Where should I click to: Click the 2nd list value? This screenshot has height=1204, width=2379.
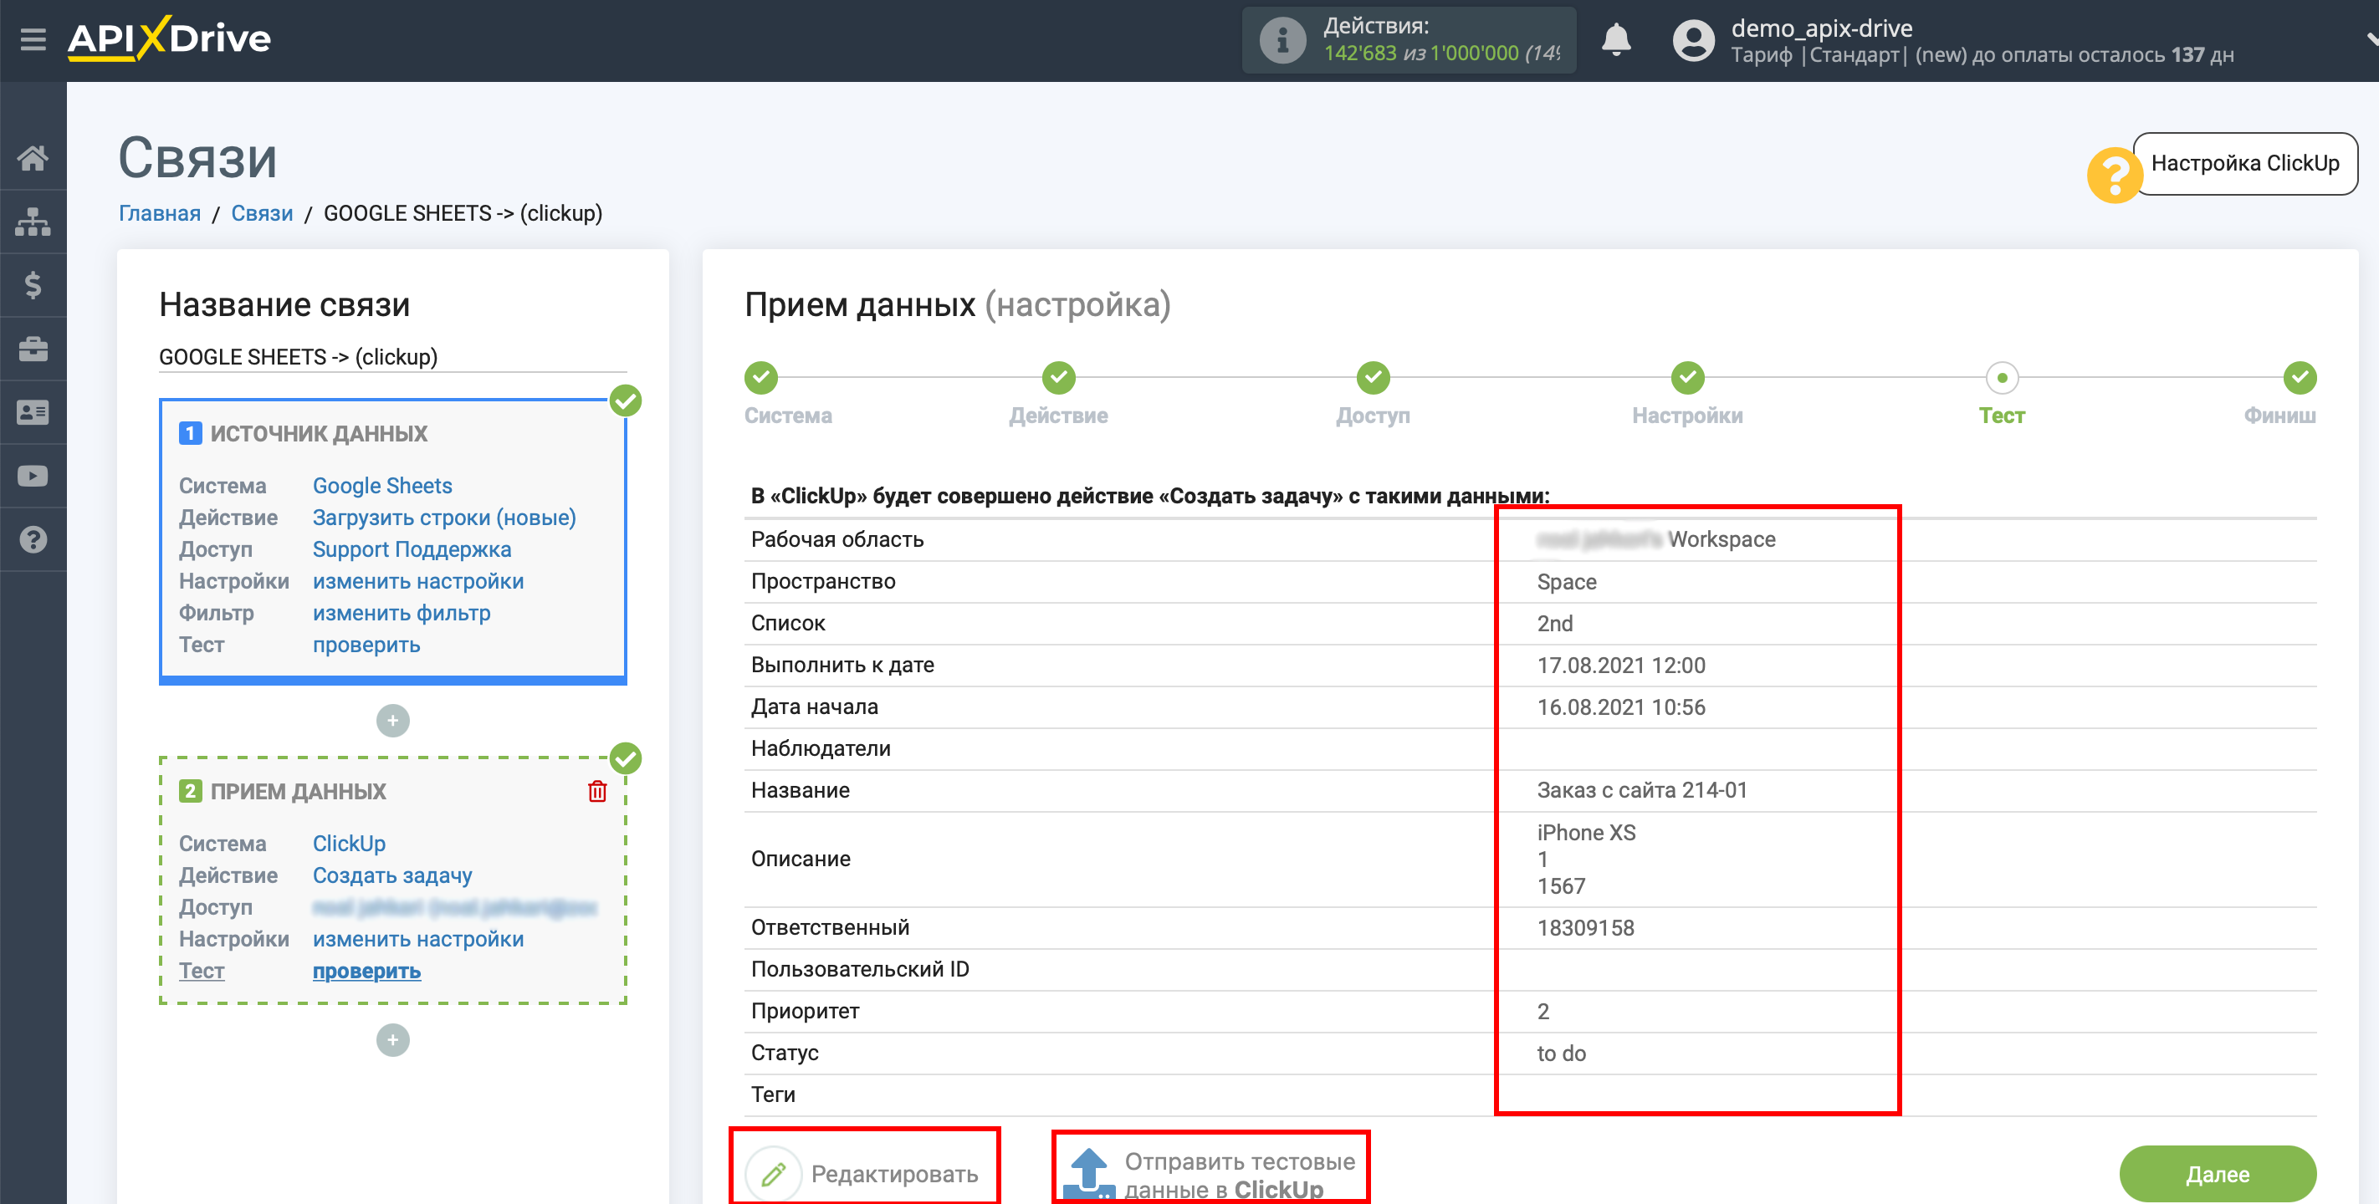pyautogui.click(x=1554, y=623)
